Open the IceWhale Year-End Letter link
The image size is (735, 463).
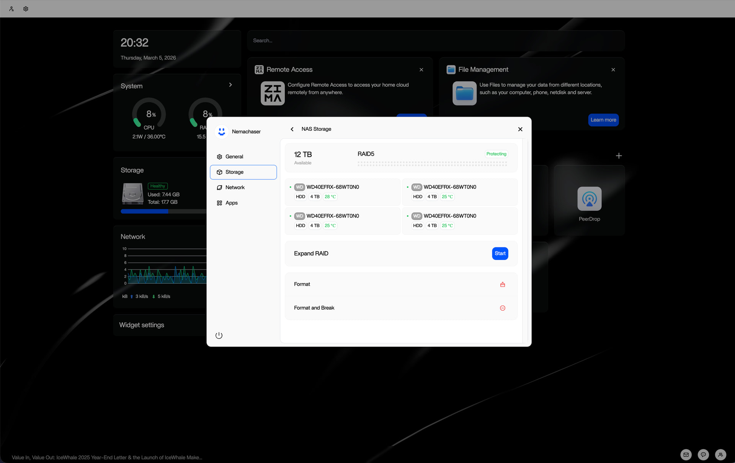pyautogui.click(x=107, y=457)
